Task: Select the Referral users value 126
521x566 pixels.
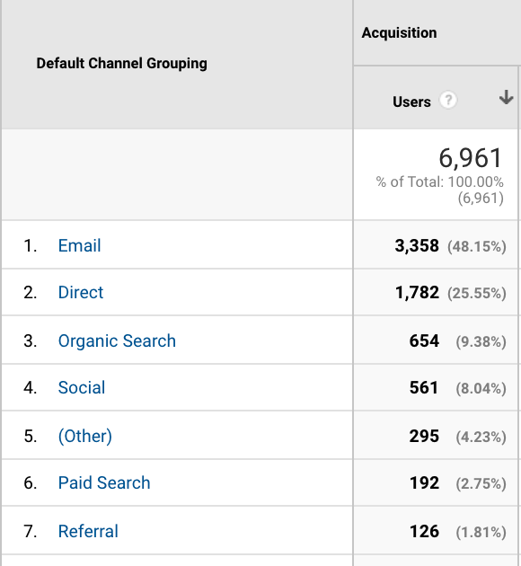Action: click(424, 531)
